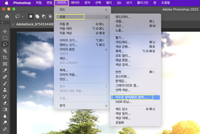Screen dimensions: 200x134
Task: Select the Object Selection tool
Action: pyautogui.click(x=5, y=51)
